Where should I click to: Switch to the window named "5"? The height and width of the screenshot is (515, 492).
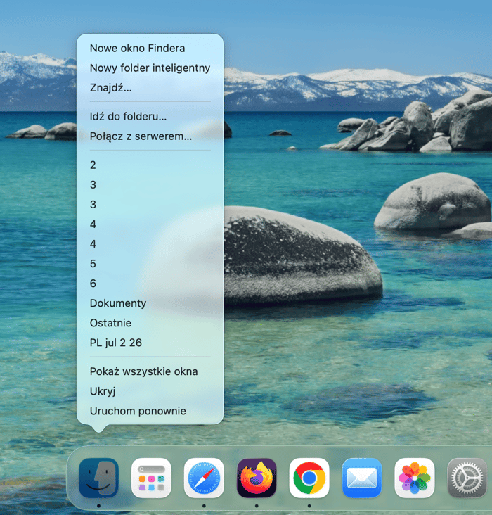(x=150, y=263)
